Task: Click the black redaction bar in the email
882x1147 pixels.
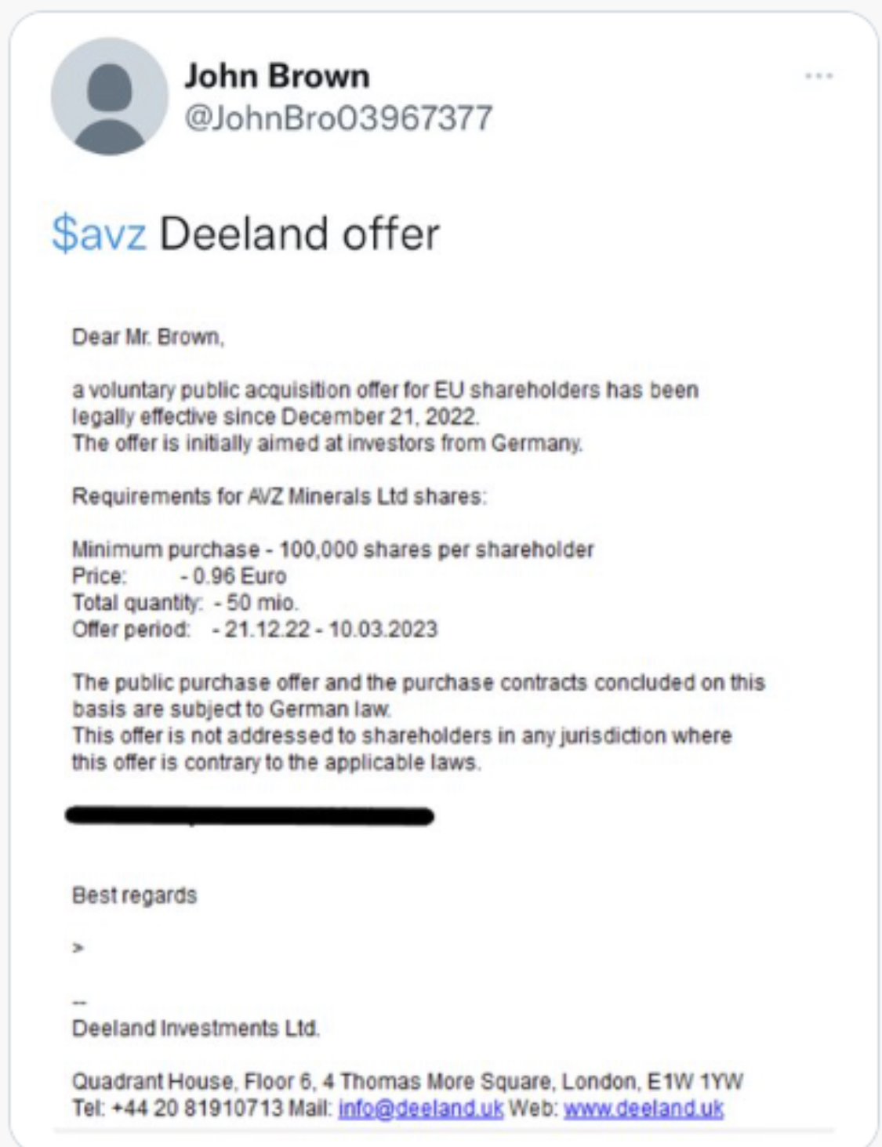Action: [x=249, y=816]
